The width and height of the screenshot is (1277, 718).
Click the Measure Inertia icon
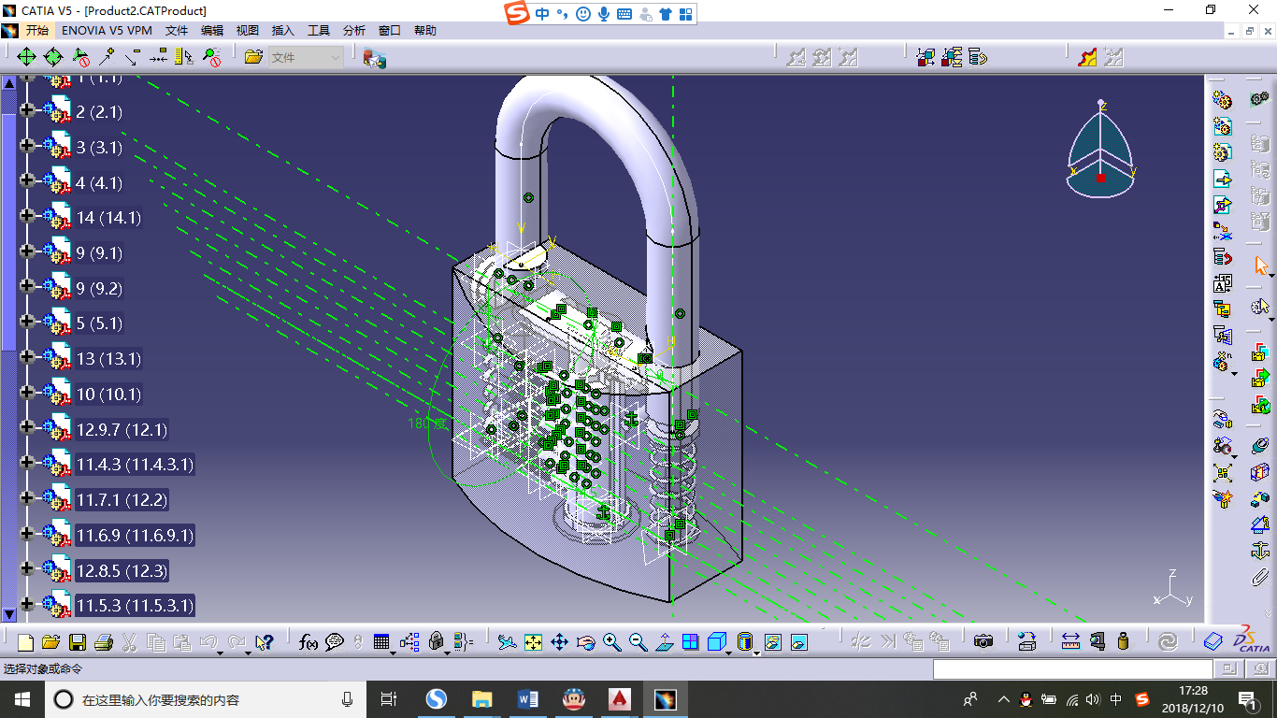click(1123, 642)
